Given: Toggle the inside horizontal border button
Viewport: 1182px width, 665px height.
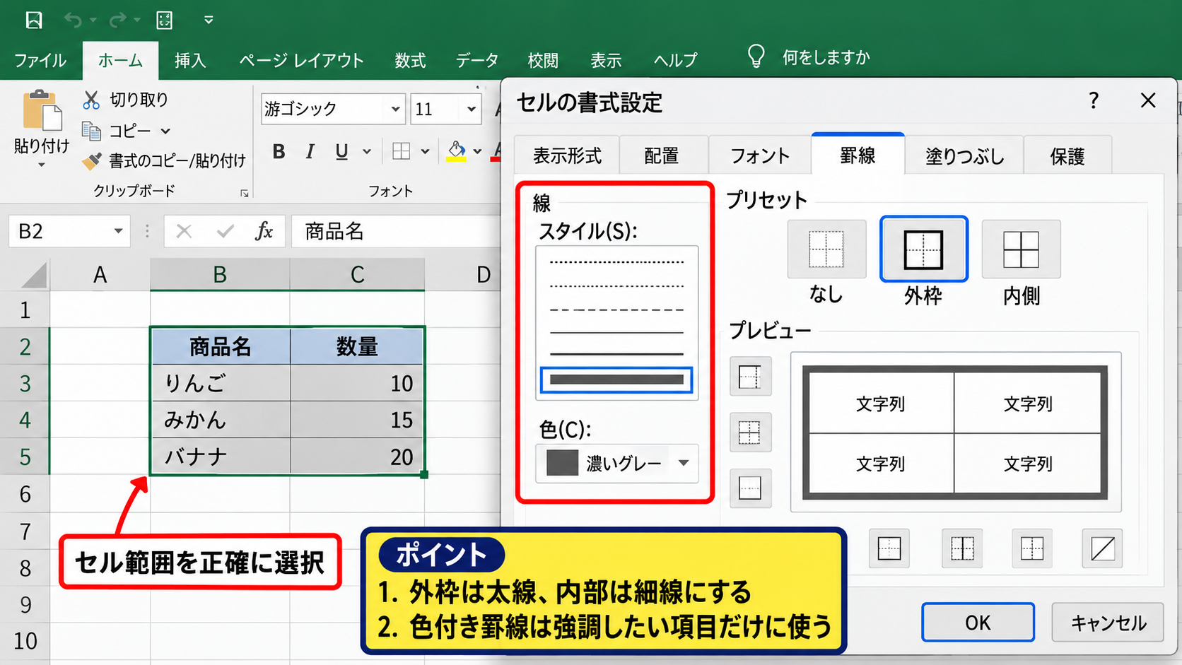Looking at the screenshot, I should [x=750, y=432].
